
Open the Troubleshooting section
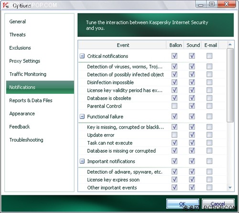pos(26,140)
